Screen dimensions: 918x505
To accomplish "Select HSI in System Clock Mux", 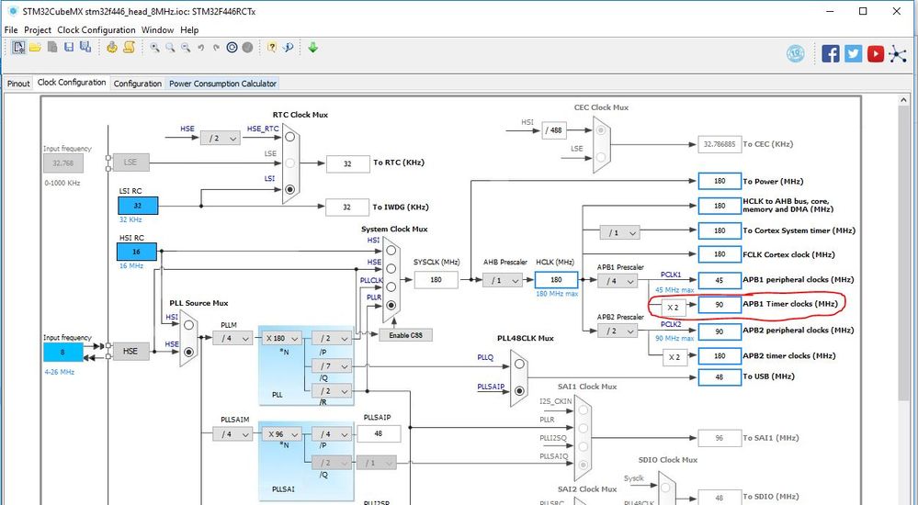I will point(391,250).
